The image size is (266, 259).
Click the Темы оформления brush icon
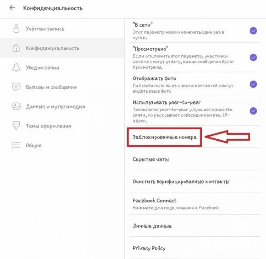click(x=16, y=126)
